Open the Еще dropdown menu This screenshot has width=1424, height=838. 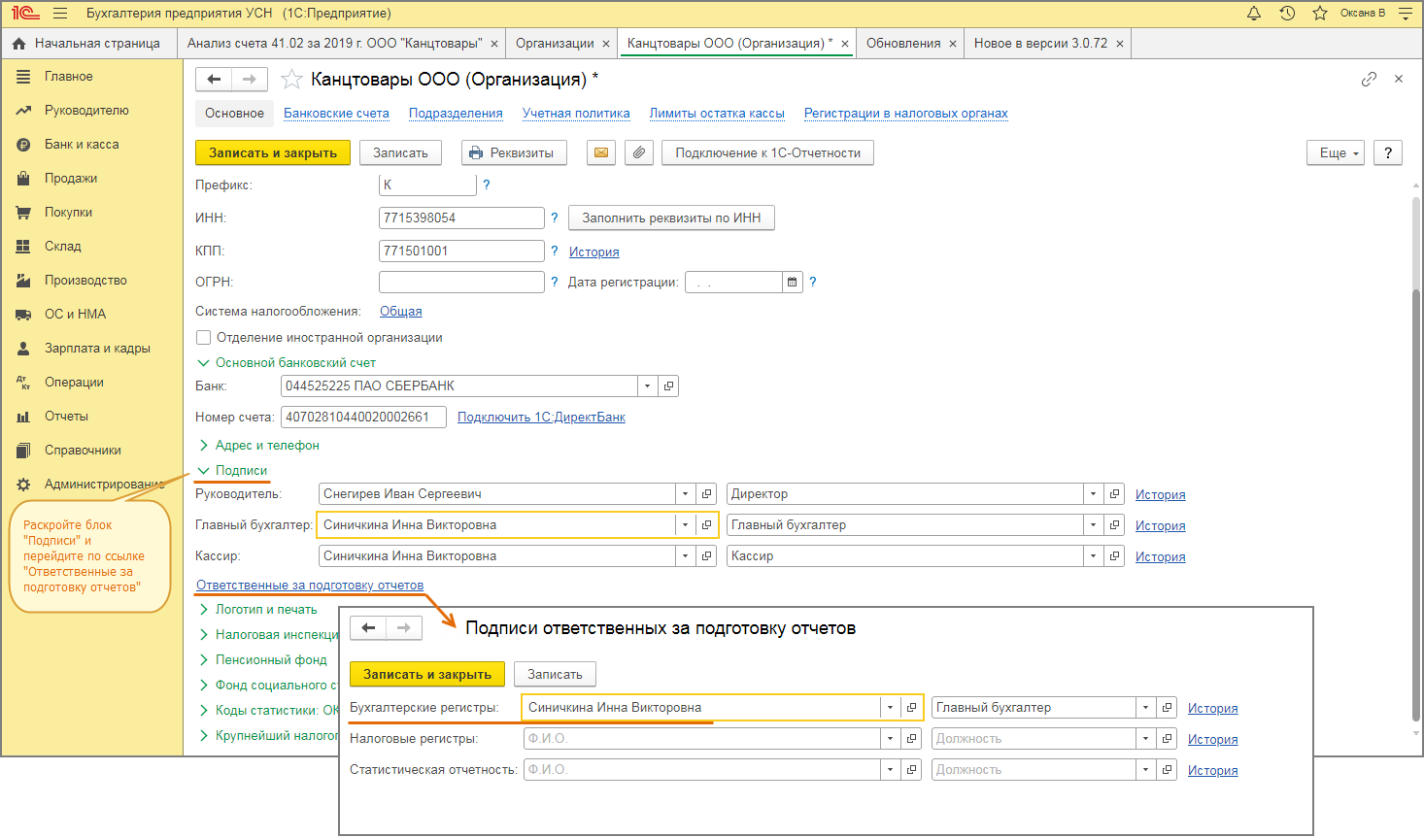click(1337, 152)
